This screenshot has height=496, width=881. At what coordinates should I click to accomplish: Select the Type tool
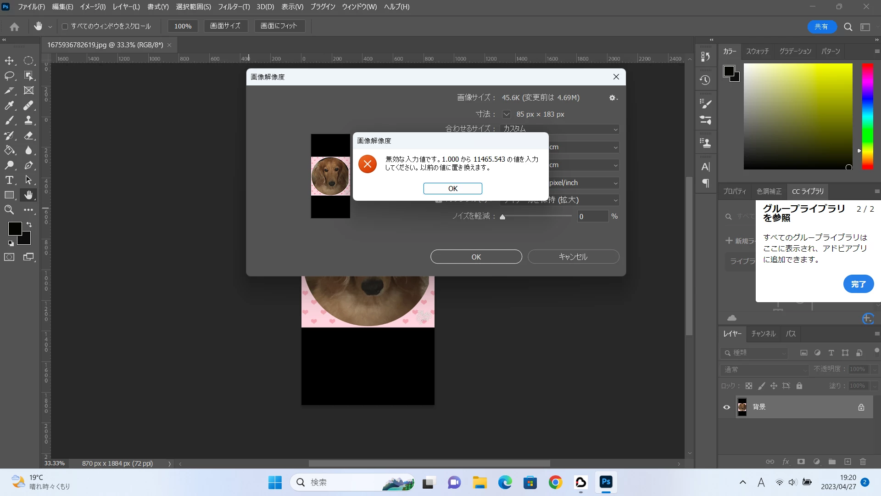click(x=10, y=180)
